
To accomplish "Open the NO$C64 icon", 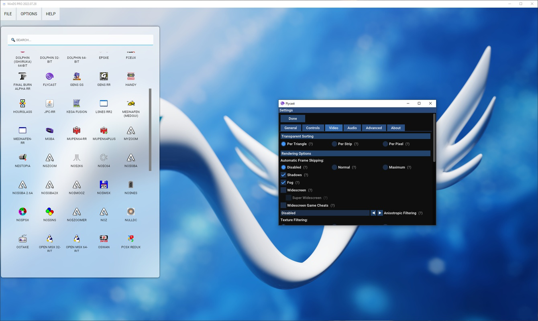I will click(x=104, y=157).
